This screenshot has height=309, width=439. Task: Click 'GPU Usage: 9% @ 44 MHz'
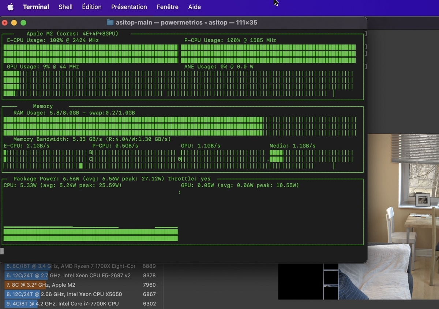pyautogui.click(x=43, y=67)
